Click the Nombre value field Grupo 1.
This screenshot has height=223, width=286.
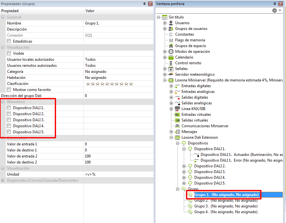(x=118, y=23)
